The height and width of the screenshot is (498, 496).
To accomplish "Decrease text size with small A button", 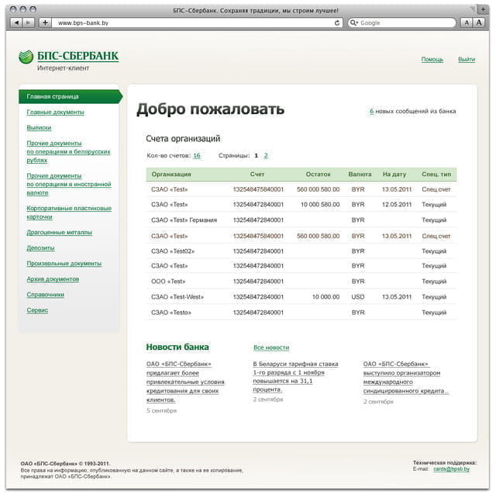I will tap(467, 22).
